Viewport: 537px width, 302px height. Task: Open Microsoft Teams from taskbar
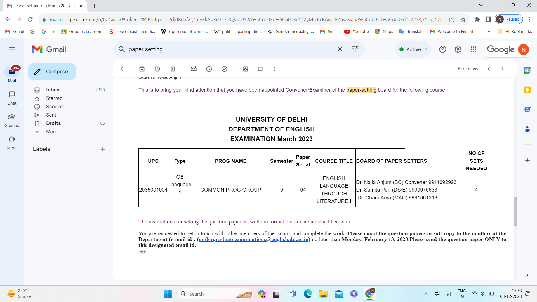coord(293,294)
